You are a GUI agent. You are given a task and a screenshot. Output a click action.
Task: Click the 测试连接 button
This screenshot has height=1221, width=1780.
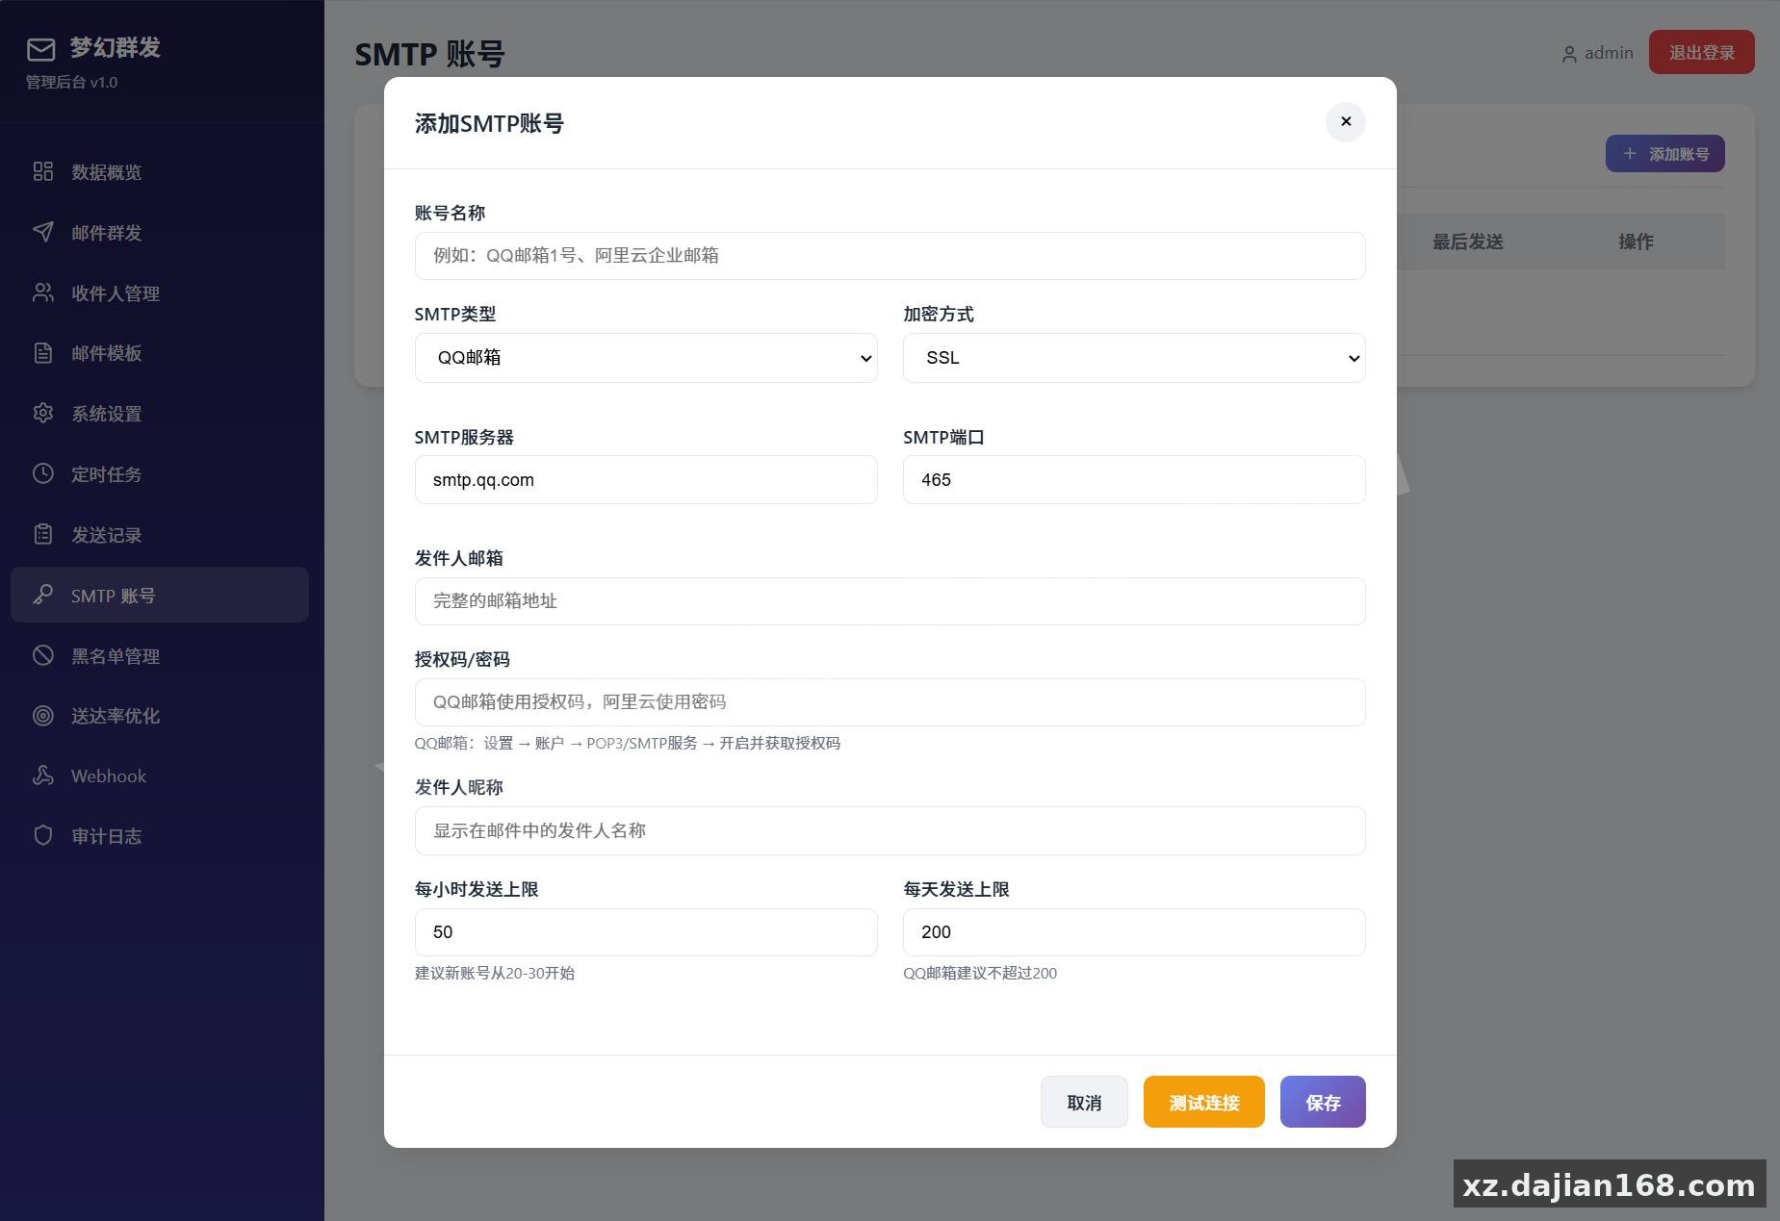(1204, 1102)
